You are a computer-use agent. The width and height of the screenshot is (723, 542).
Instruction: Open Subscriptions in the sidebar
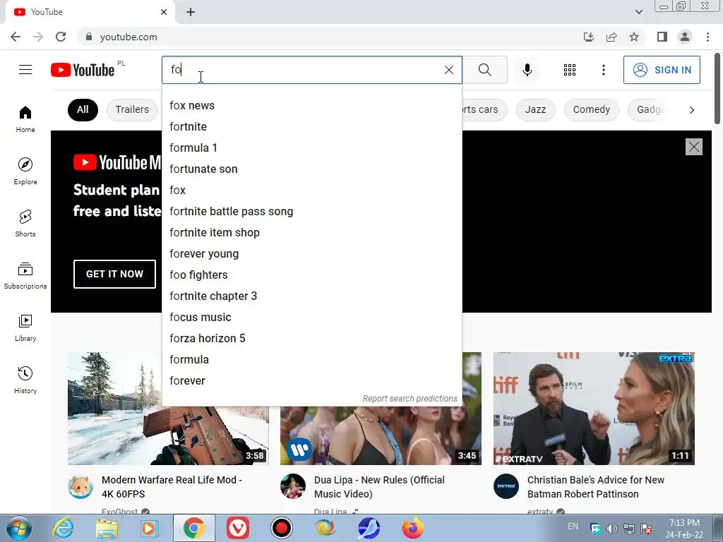pos(25,276)
